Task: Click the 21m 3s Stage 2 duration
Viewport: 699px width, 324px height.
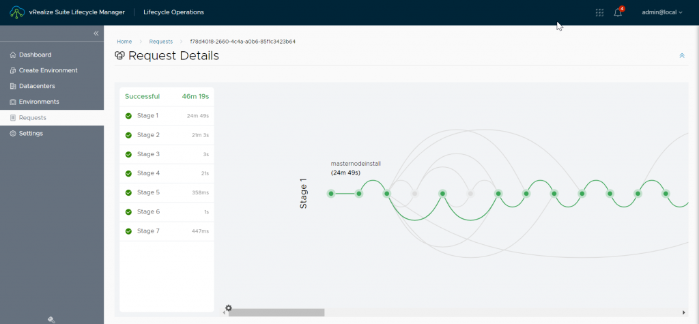Action: point(199,135)
